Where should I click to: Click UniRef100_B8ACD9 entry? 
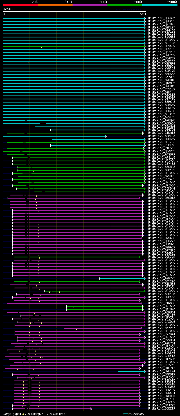161,58
